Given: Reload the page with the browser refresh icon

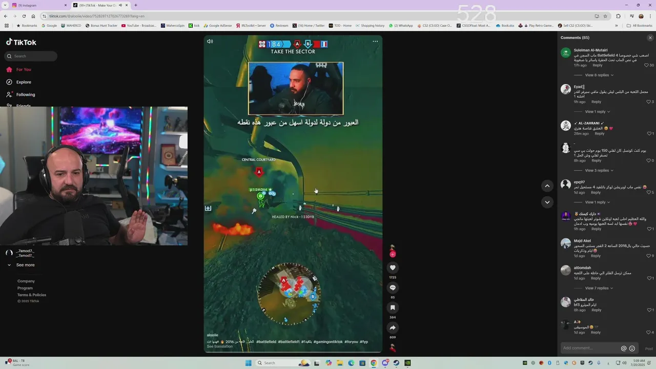Looking at the screenshot, I should click(x=24, y=16).
